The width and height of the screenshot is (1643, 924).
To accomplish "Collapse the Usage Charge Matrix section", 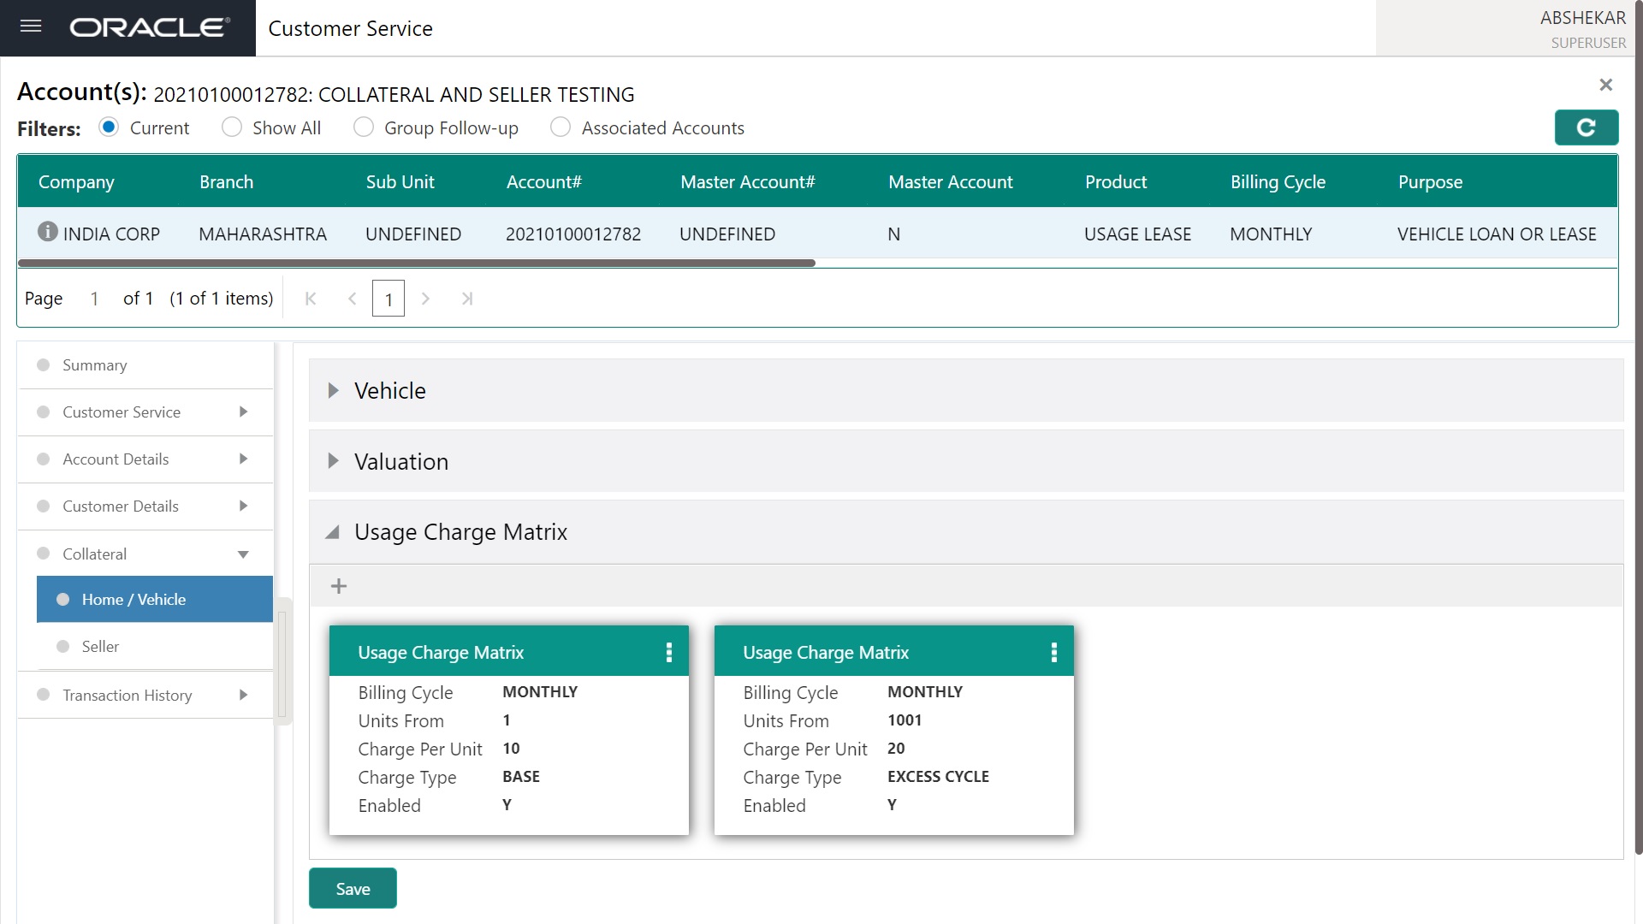I will pos(333,532).
